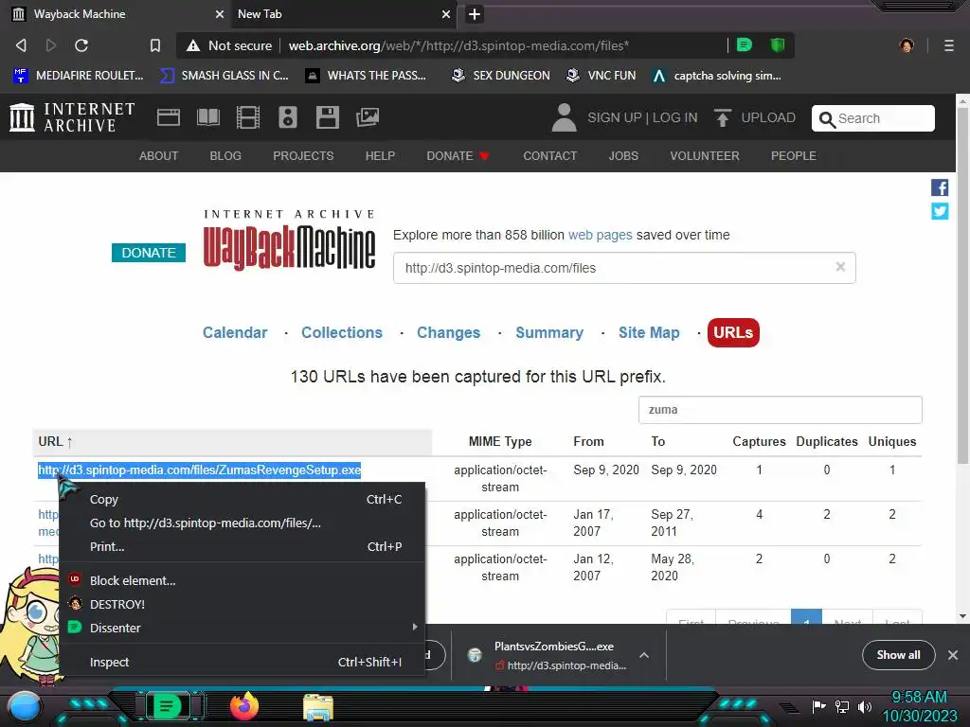Click the Dissenter browser taskbar button
This screenshot has height=727, width=970.
click(167, 706)
